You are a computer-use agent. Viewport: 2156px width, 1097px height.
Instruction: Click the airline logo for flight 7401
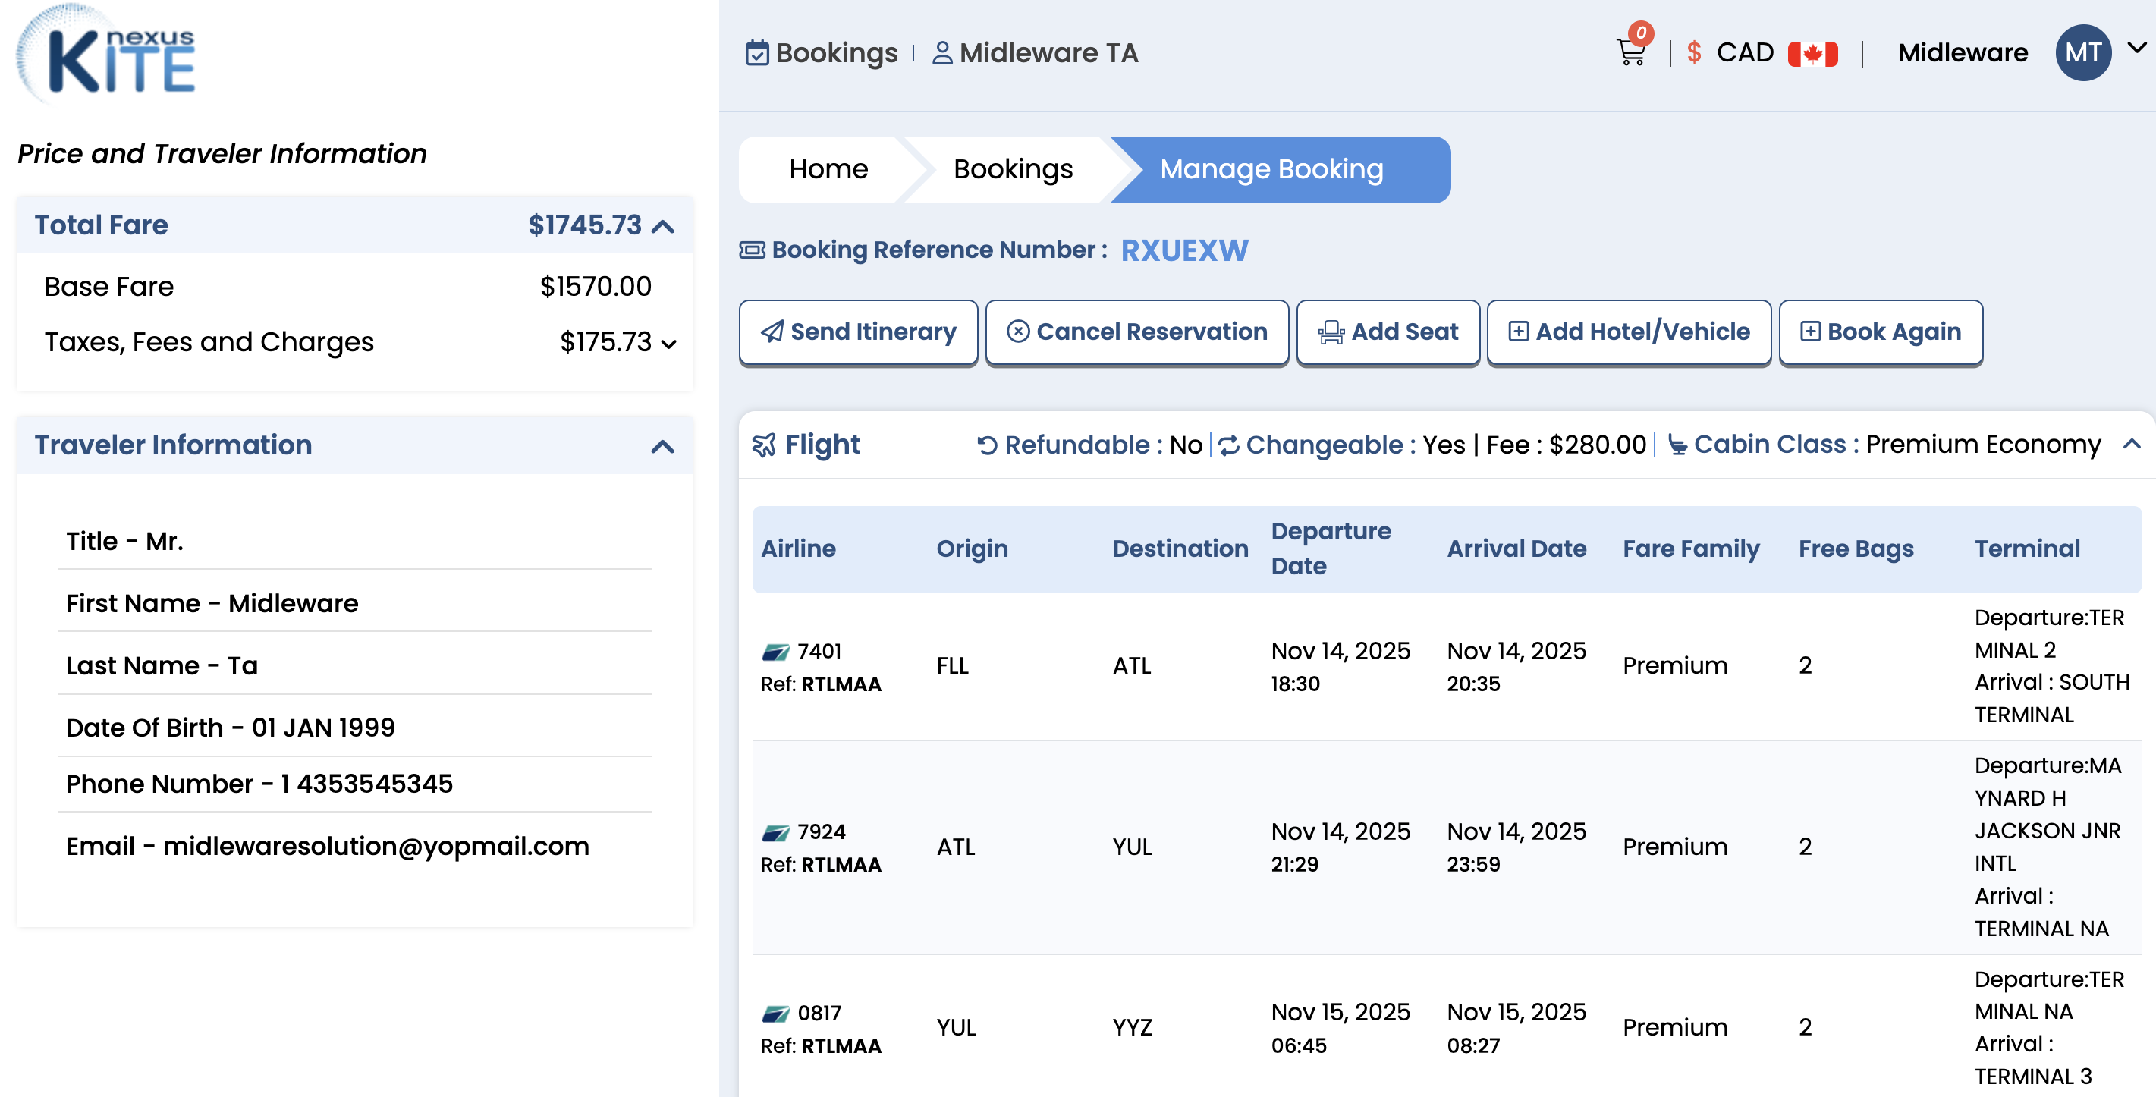(775, 651)
